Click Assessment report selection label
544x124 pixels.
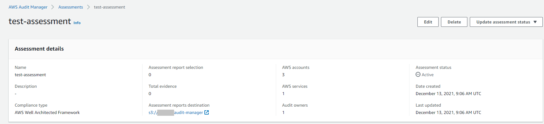[x=176, y=67]
